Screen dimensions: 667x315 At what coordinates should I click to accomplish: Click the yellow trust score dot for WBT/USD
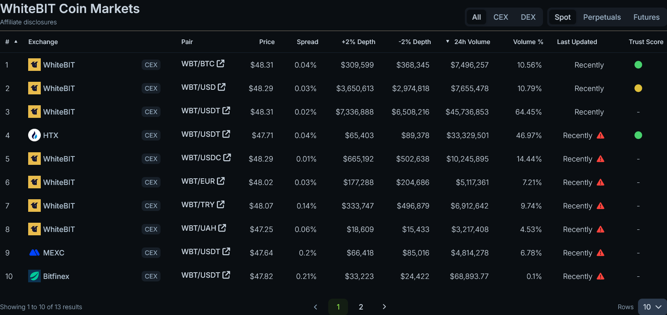click(x=638, y=88)
